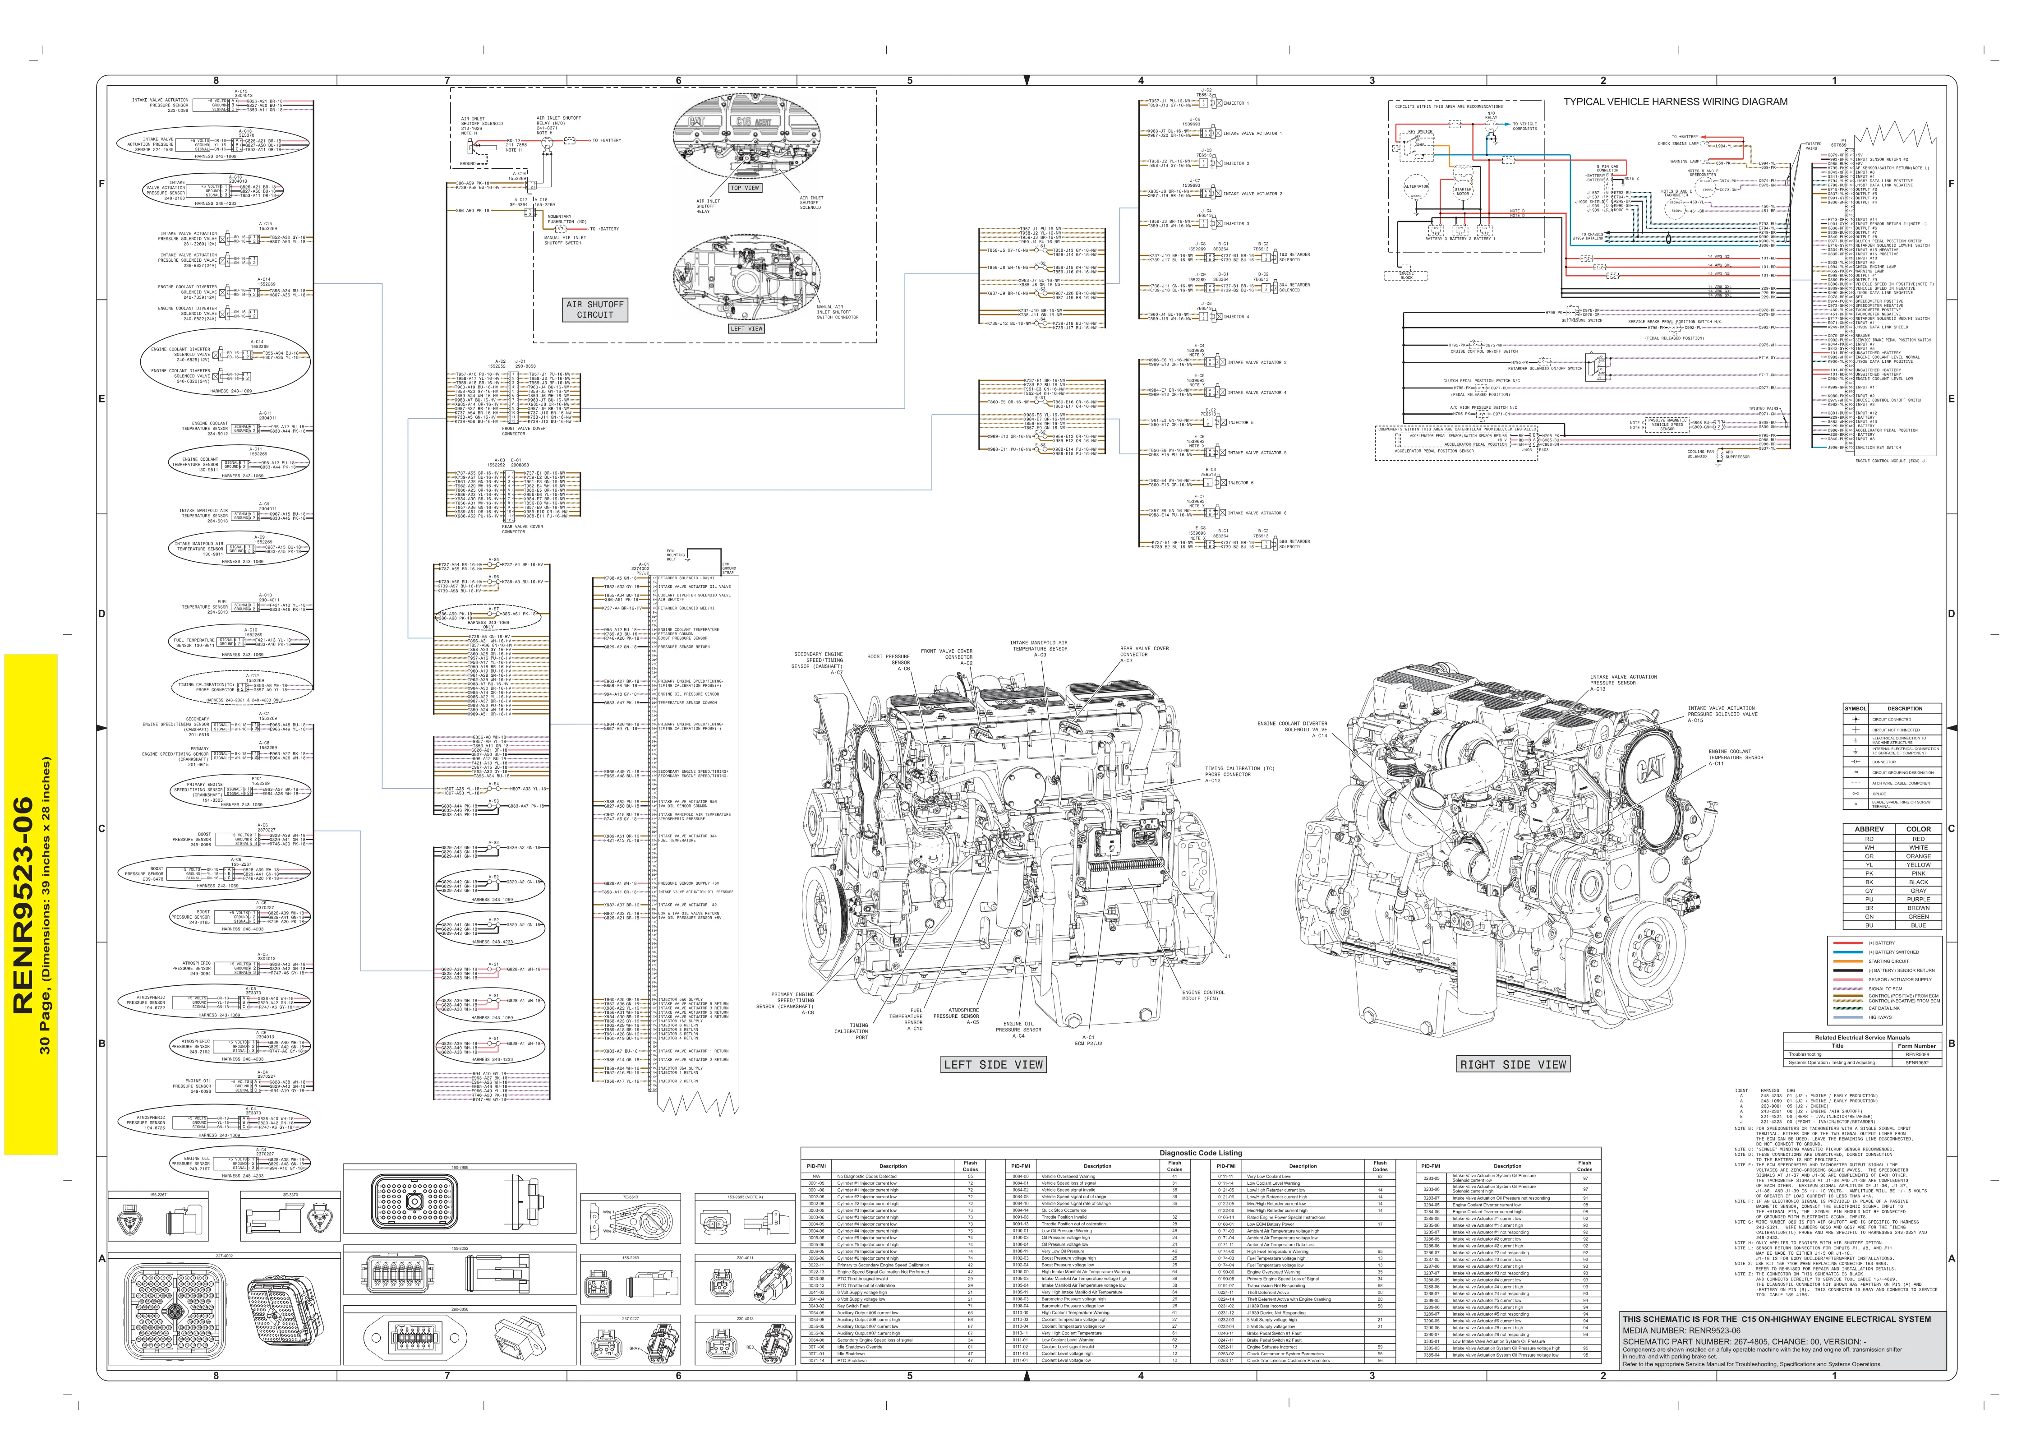Screen dimensions: 2026x1455
Task: Click the LEFT VIEW engine illustration
Action: pos(746,277)
